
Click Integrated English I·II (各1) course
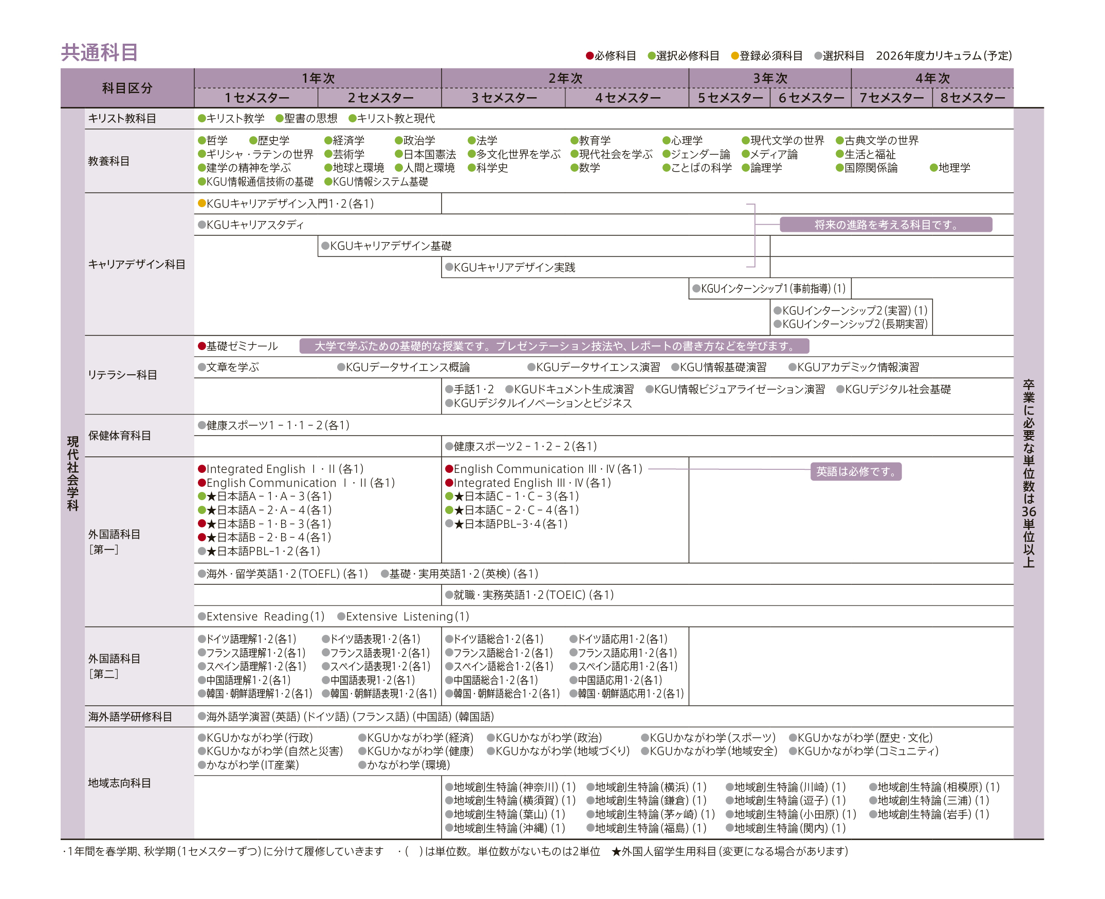[281, 469]
